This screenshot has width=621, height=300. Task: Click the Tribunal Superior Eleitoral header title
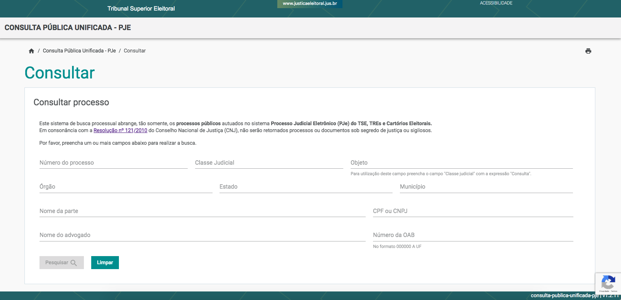[141, 9]
